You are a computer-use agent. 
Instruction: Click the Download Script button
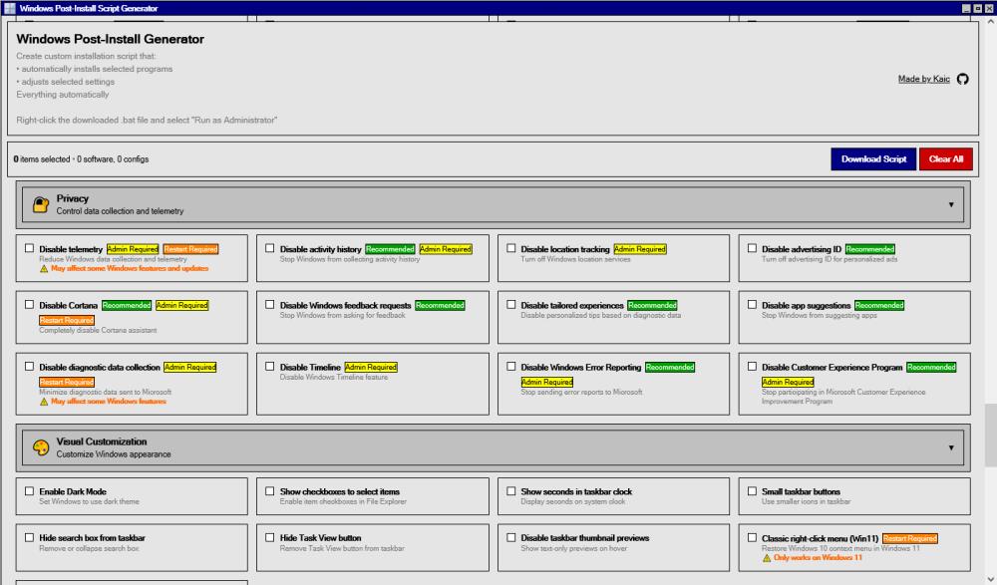(873, 159)
